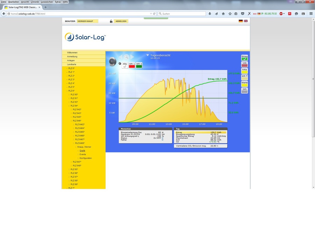Open the Chronik menu
The width and height of the screenshot is (315, 229).
pos(35,2)
